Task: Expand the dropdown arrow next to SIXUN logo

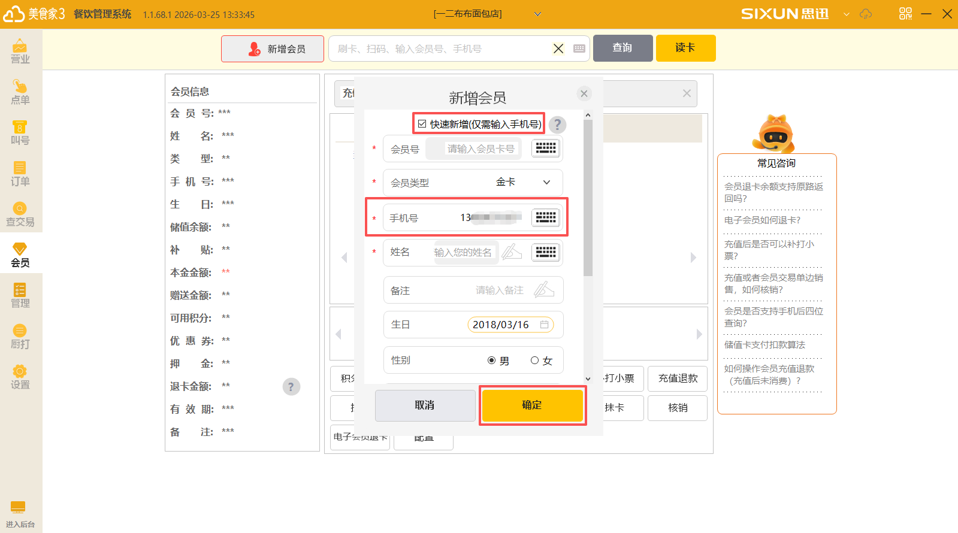Action: [x=846, y=14]
